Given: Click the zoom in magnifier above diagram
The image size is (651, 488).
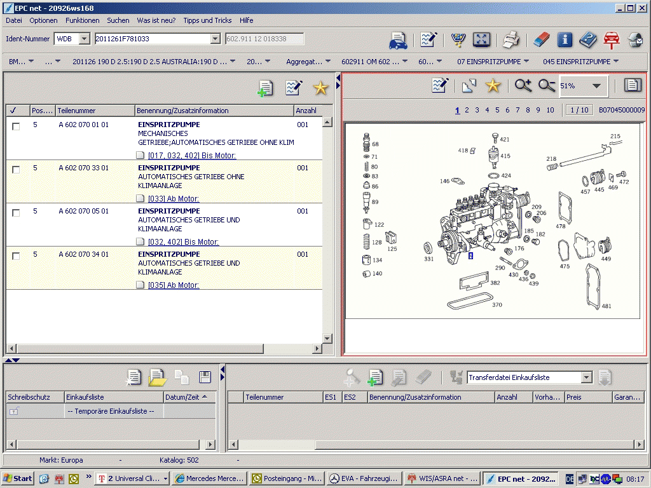Looking at the screenshot, I should click(523, 86).
